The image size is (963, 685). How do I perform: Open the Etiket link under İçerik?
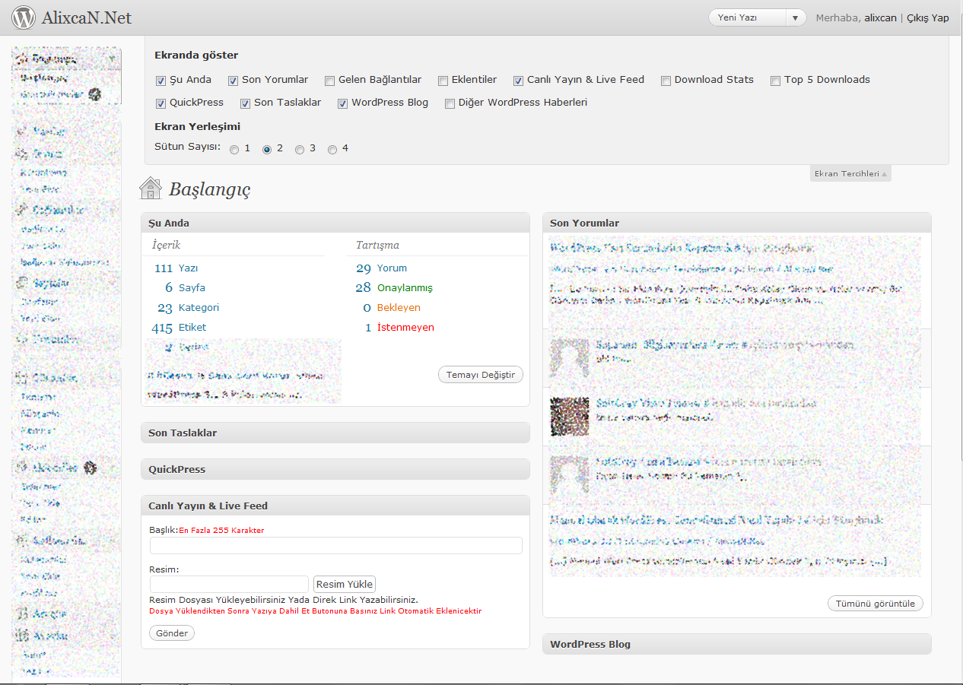tap(192, 328)
